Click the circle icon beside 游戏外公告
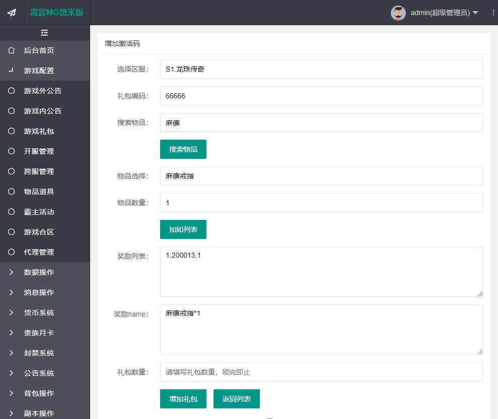The image size is (498, 419). pyautogui.click(x=11, y=91)
